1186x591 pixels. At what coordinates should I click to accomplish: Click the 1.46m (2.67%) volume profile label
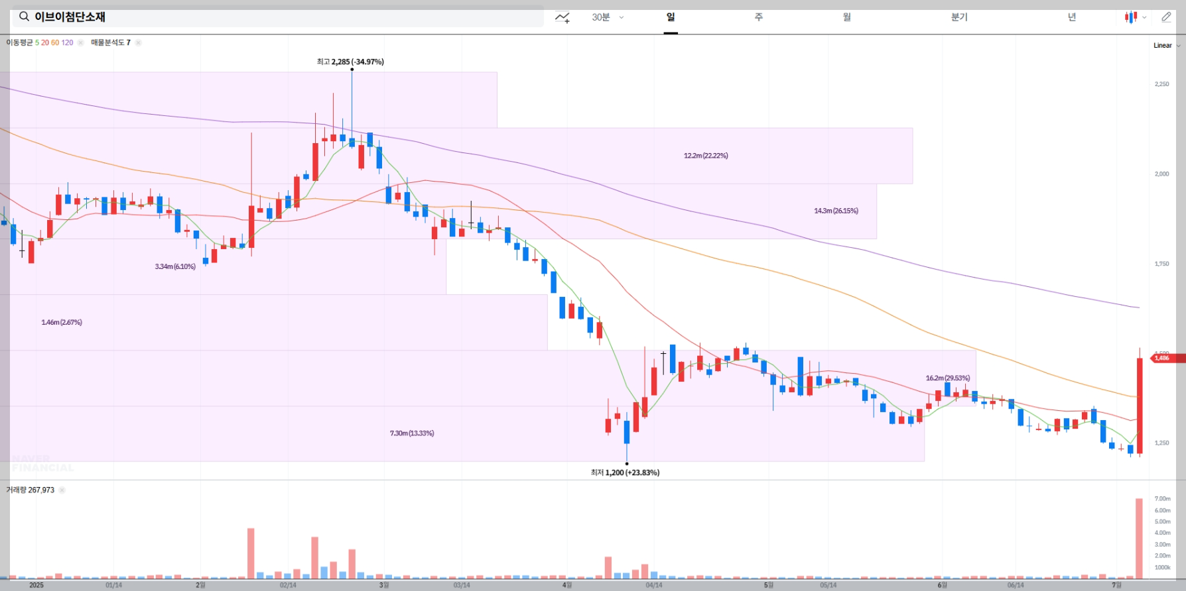click(62, 322)
